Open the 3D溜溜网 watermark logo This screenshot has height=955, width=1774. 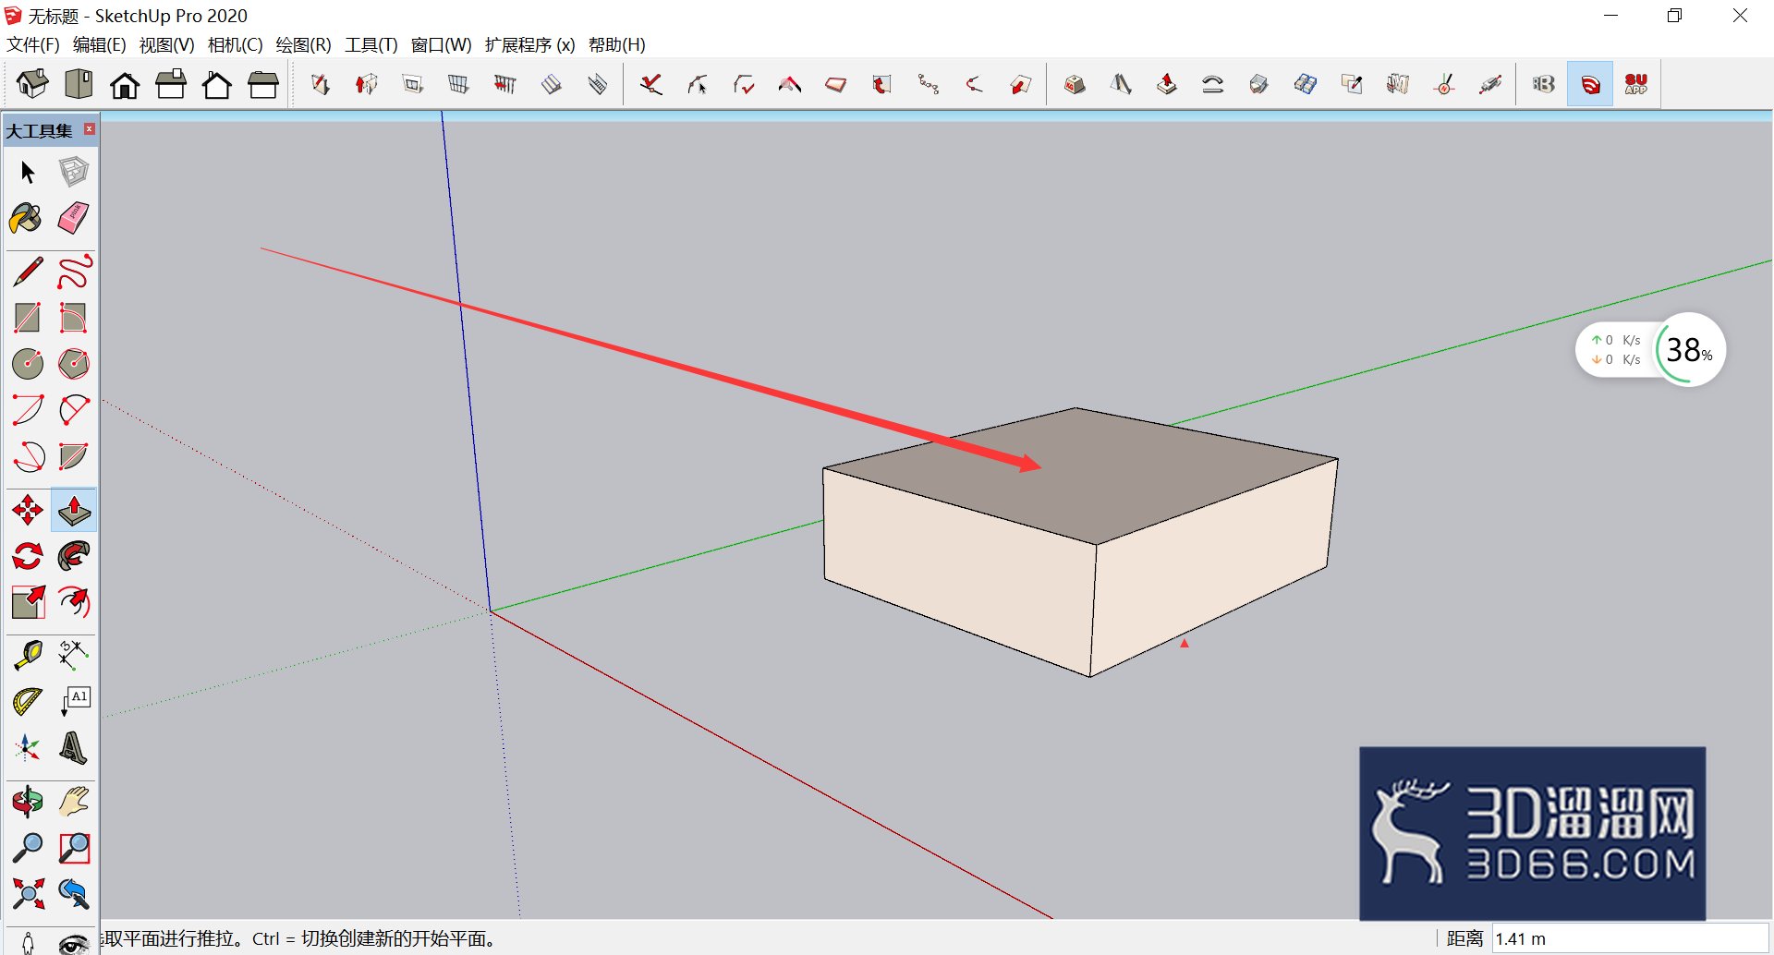point(1532,833)
